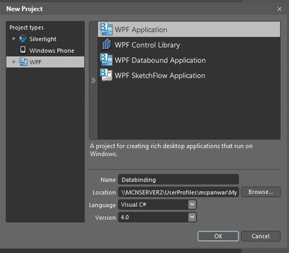Open the Language dropdown
The width and height of the screenshot is (289, 253).
[x=192, y=204]
